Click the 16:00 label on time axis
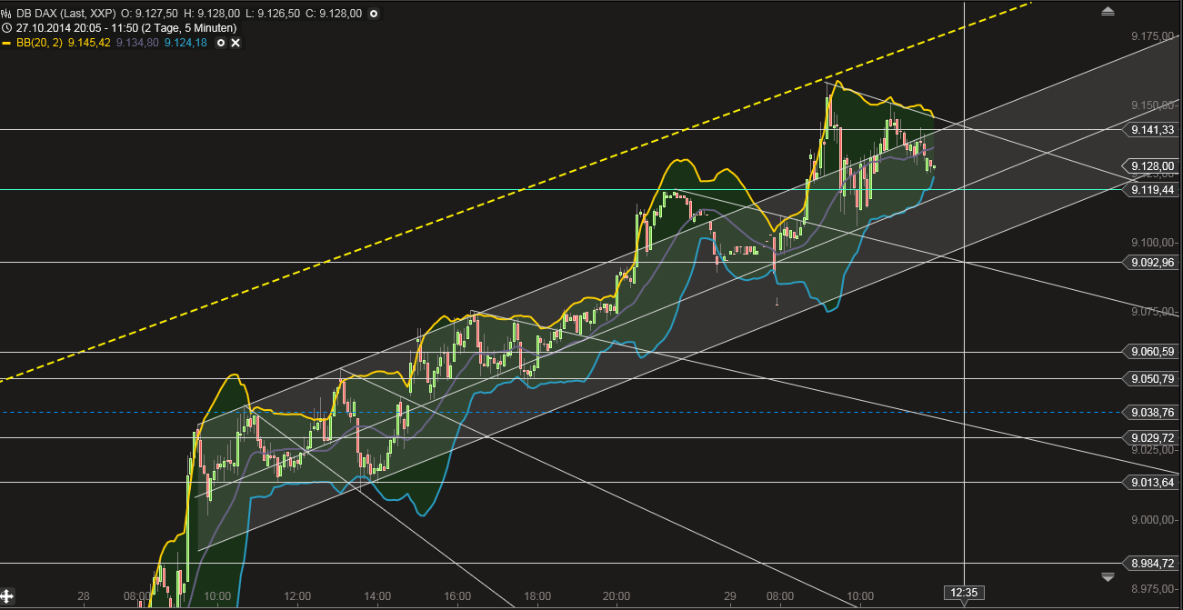The width and height of the screenshot is (1183, 610). pos(457,596)
